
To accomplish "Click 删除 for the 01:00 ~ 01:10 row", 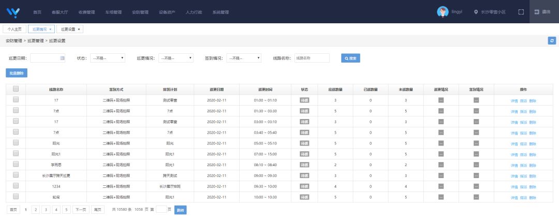I will (x=533, y=101).
